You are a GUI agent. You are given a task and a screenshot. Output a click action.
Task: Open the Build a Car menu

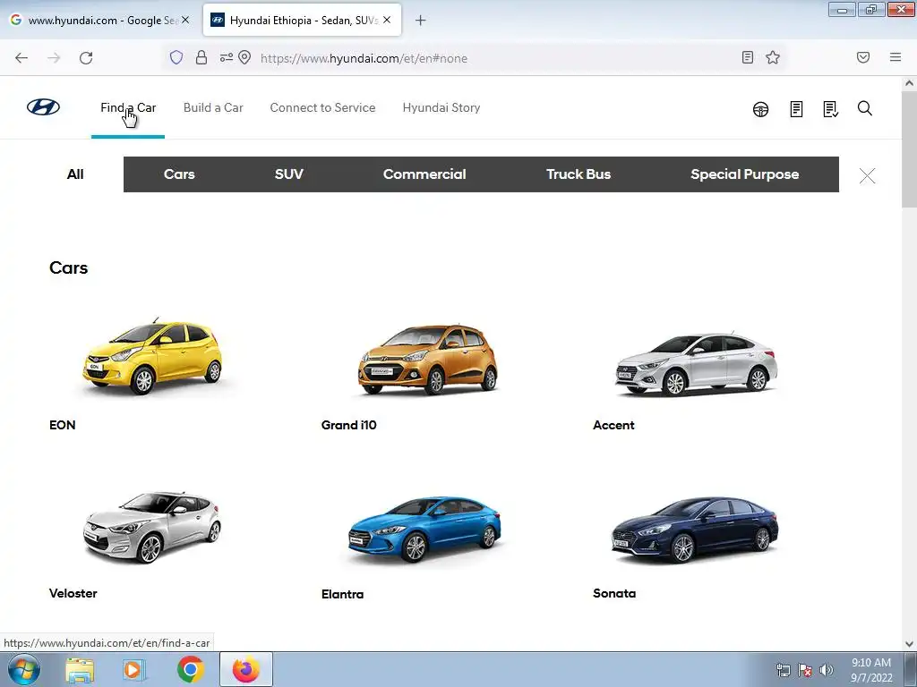(x=213, y=107)
